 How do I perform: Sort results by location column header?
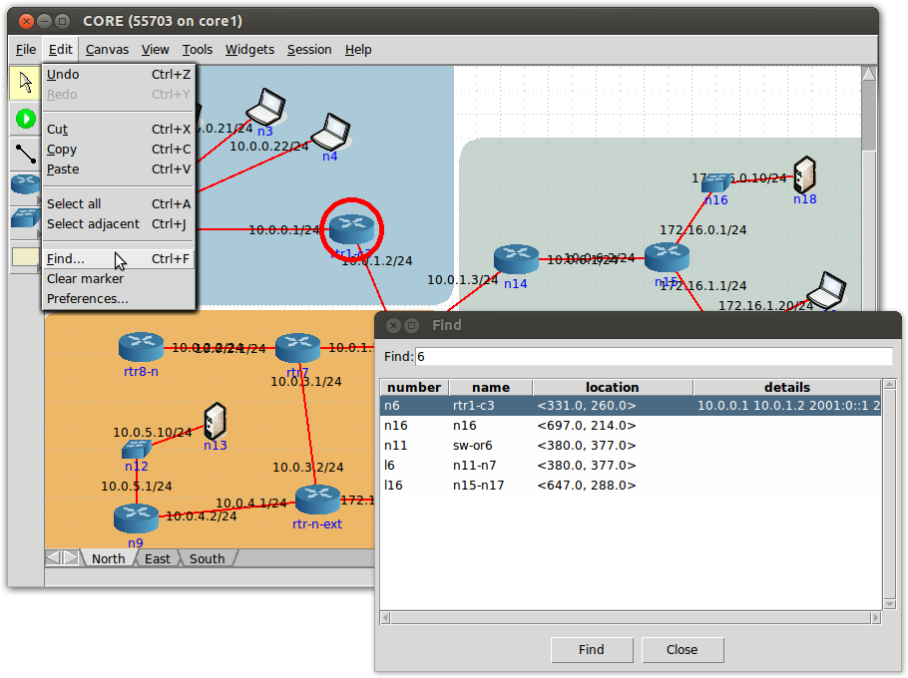pyautogui.click(x=612, y=388)
